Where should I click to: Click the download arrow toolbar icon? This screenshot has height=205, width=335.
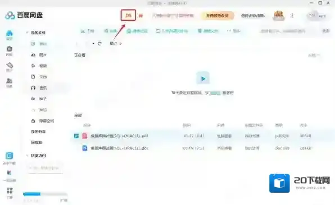click(83, 31)
